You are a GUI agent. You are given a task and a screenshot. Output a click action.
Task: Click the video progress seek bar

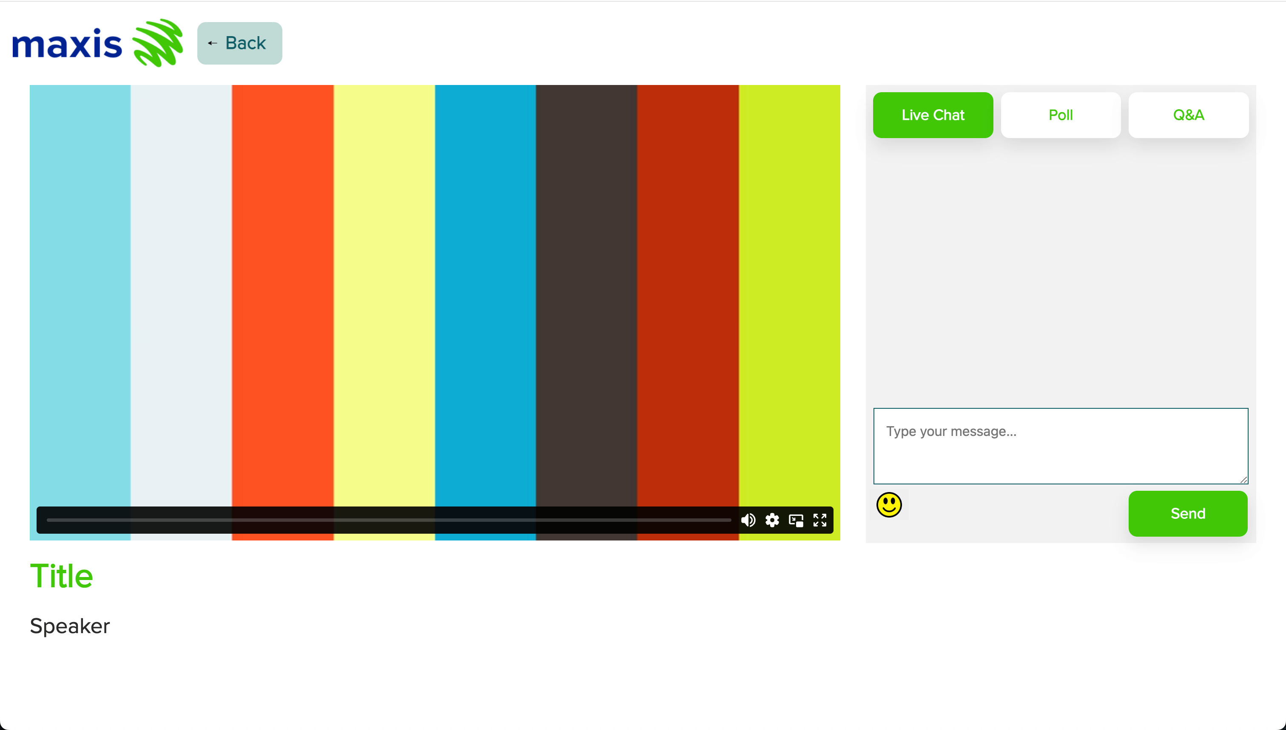tap(388, 520)
